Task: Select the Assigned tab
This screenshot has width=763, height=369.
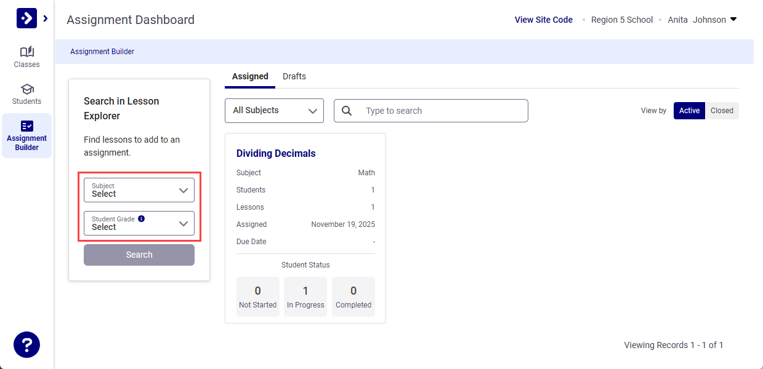Action: (249, 76)
